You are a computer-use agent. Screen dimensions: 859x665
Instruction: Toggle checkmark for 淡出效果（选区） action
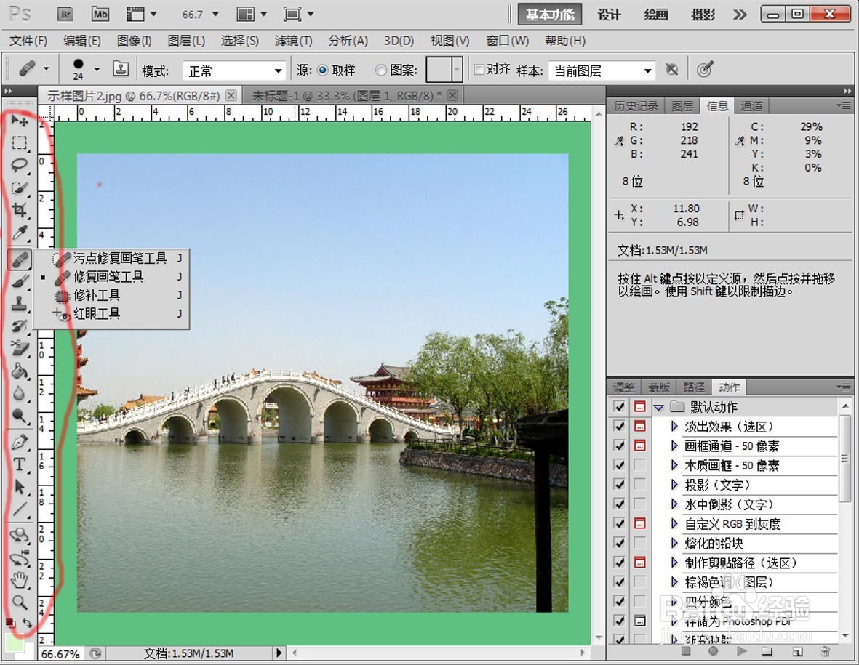point(620,427)
